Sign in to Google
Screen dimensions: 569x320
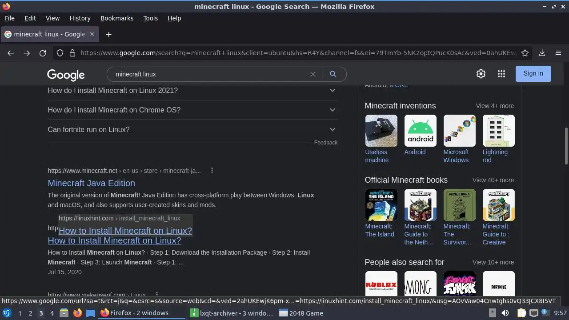(x=533, y=74)
